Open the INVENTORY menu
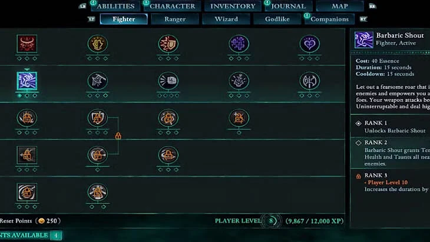This screenshot has width=430, height=242. click(x=233, y=6)
